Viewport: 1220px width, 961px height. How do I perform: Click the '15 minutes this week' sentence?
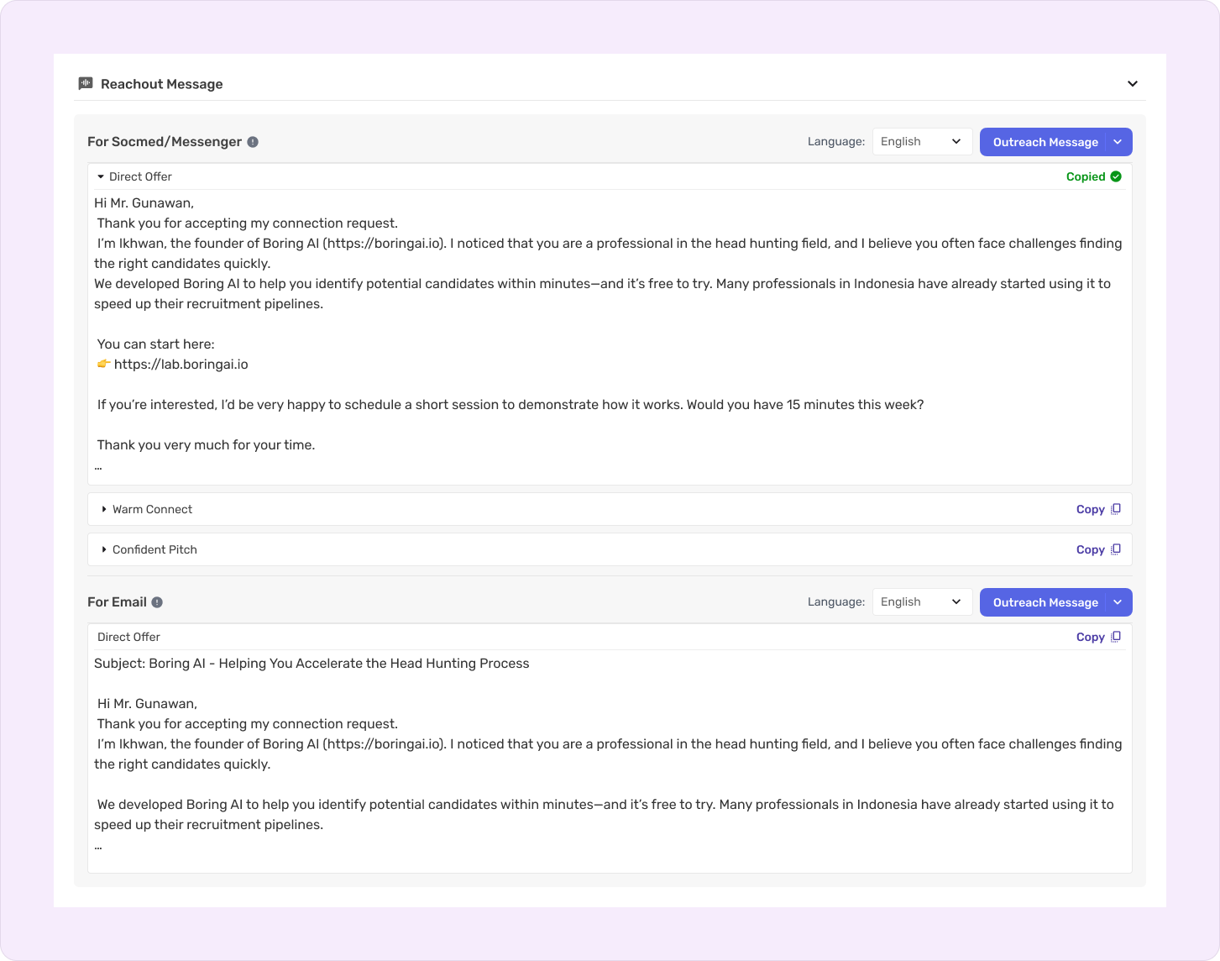point(805,405)
